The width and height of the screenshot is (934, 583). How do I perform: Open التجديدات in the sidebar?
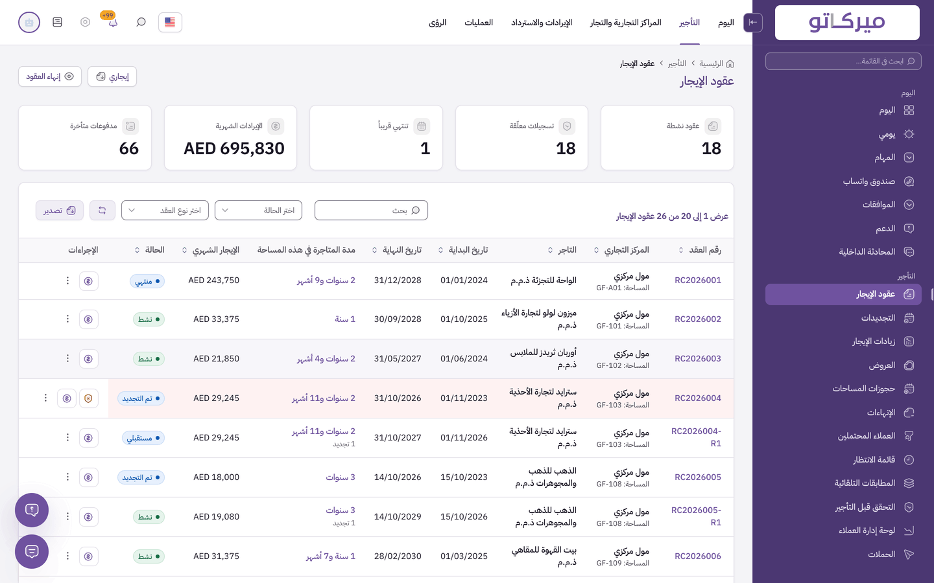tap(843, 318)
